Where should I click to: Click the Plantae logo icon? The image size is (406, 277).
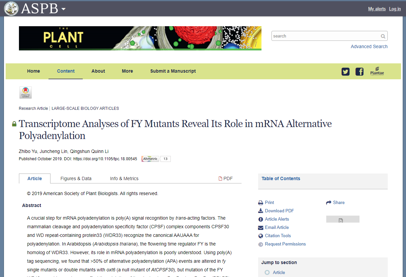pos(377,71)
